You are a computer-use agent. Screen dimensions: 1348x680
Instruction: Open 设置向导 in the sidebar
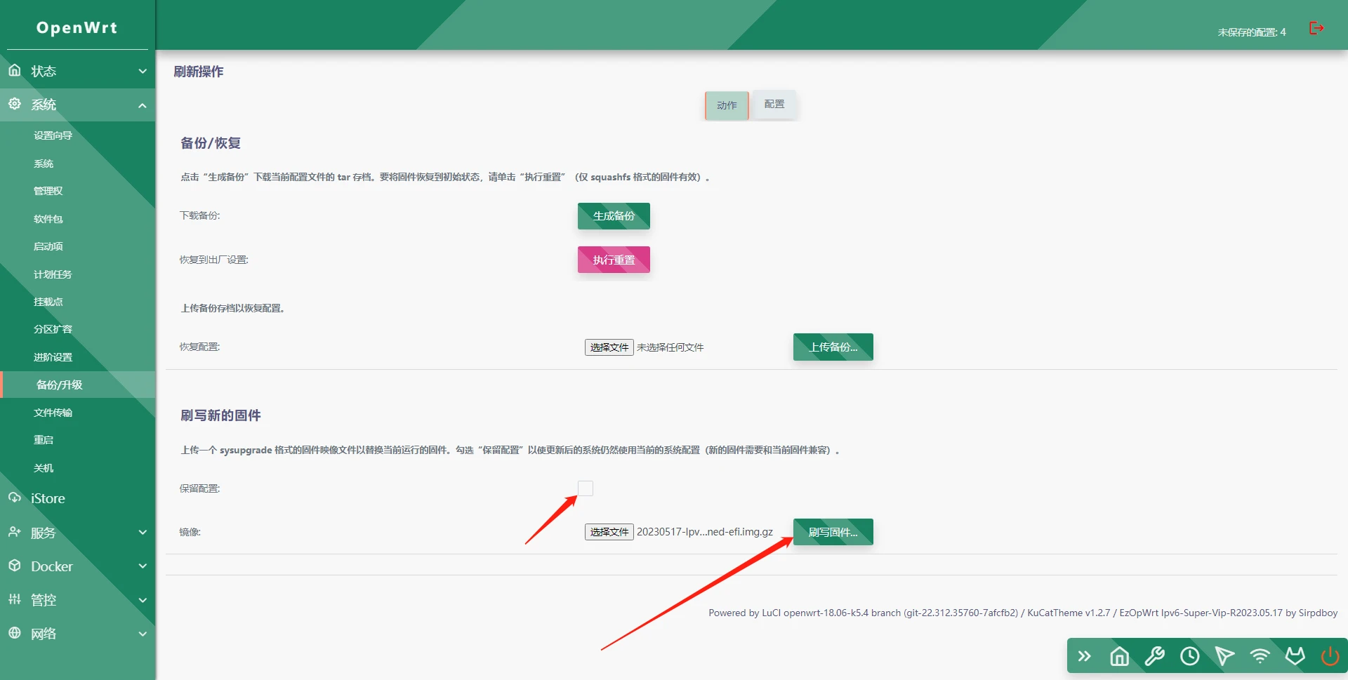pos(53,135)
